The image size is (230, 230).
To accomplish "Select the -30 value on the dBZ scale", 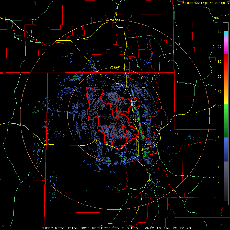I will pyautogui.click(x=218, y=197).
